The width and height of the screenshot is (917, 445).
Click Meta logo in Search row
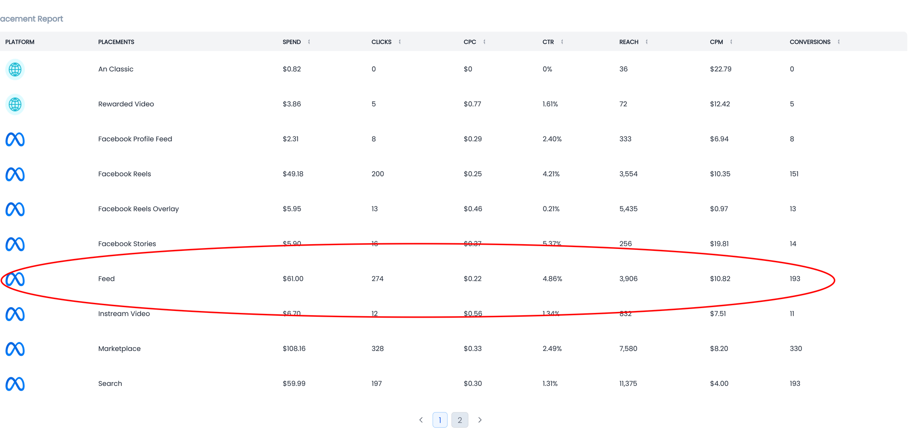coord(15,384)
